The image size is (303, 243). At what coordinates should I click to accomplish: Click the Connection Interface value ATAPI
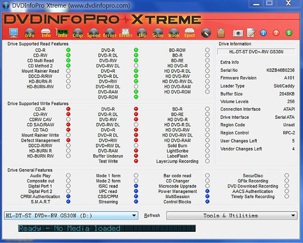tap(289, 109)
